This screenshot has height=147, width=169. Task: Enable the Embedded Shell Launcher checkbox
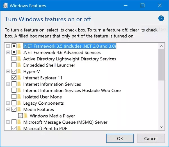tap(14, 65)
